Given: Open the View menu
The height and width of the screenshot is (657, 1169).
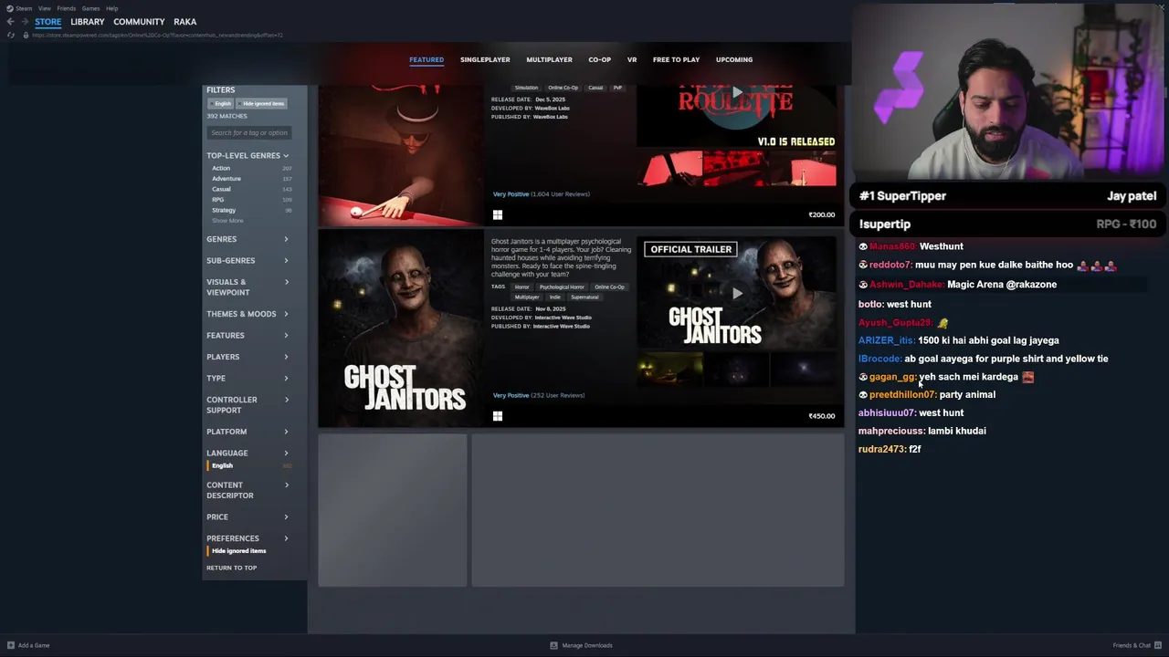Looking at the screenshot, I should click(45, 8).
